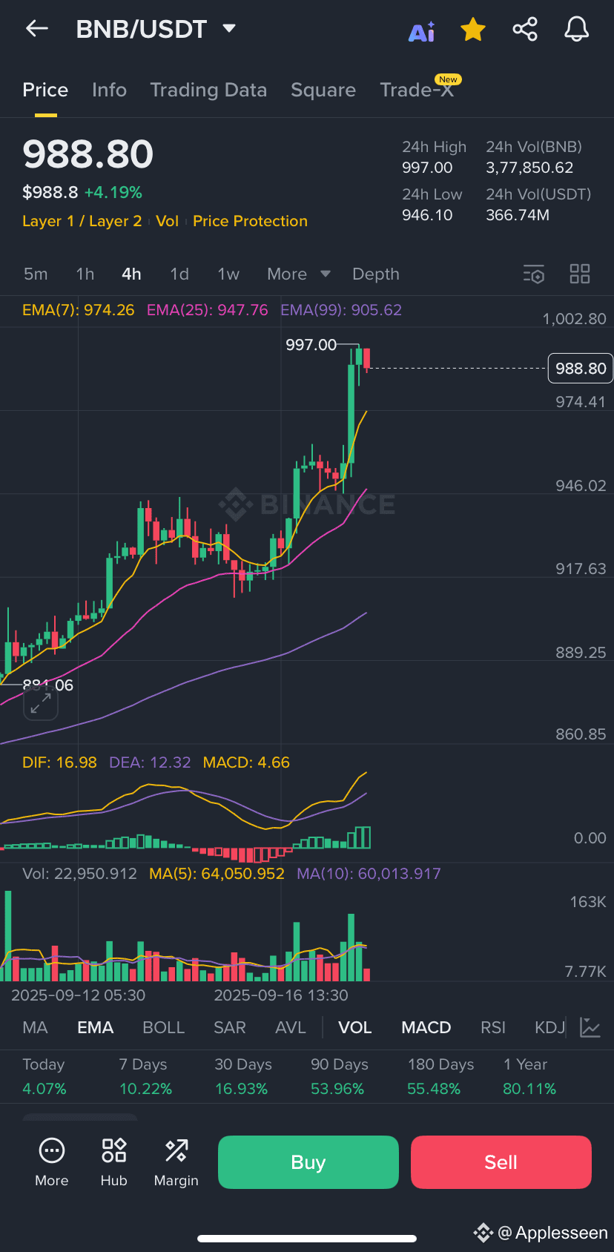The width and height of the screenshot is (614, 1252).
Task: Open the Hub icon
Action: [114, 1162]
